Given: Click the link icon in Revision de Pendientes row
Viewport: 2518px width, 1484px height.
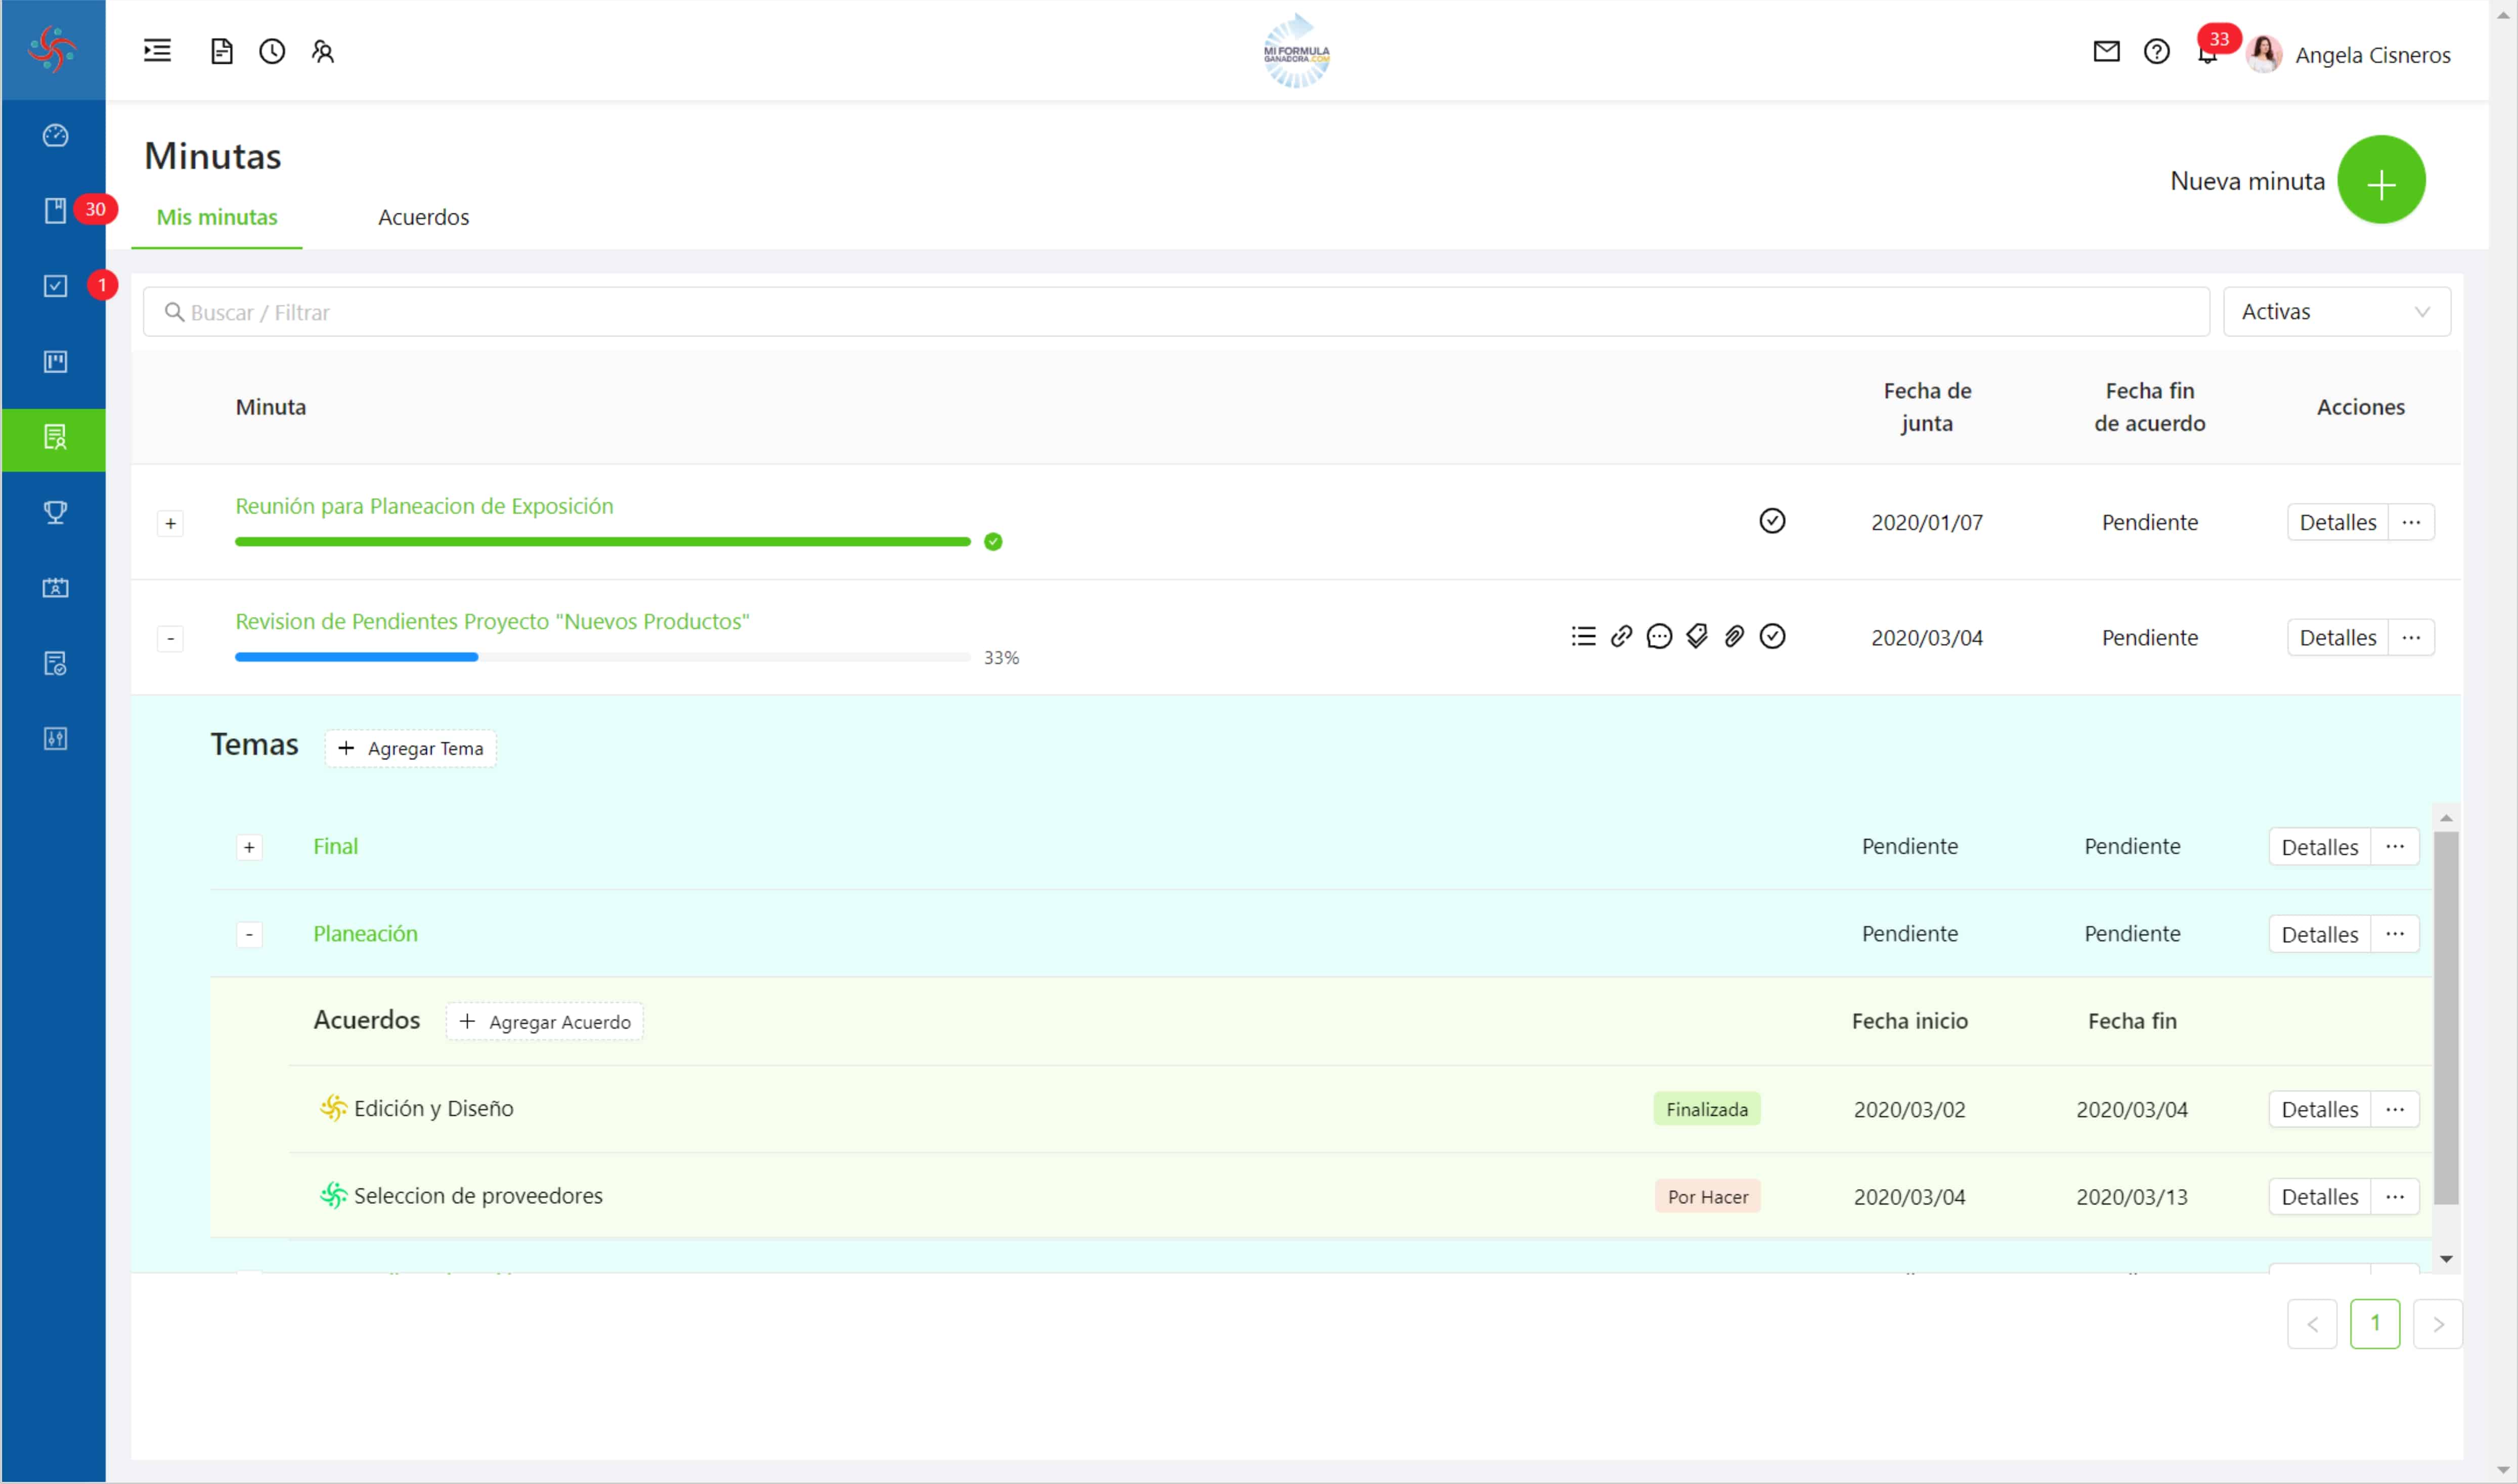Looking at the screenshot, I should click(1621, 636).
